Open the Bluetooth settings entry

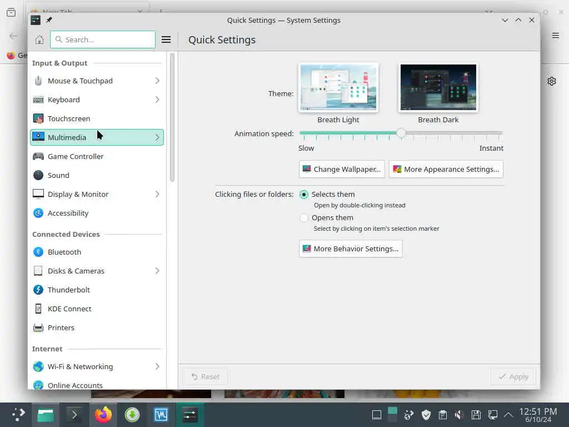tap(97, 252)
